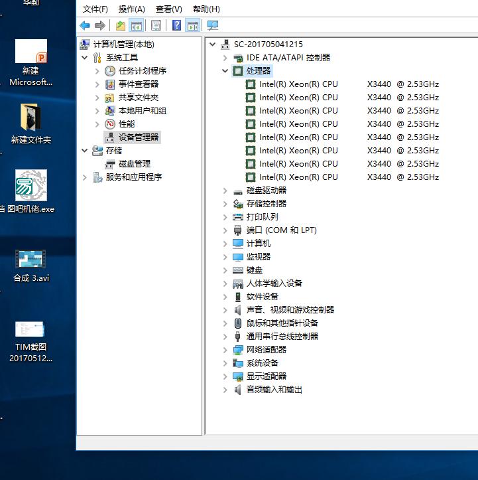Expand 共享文件夹 node

[x=97, y=98]
